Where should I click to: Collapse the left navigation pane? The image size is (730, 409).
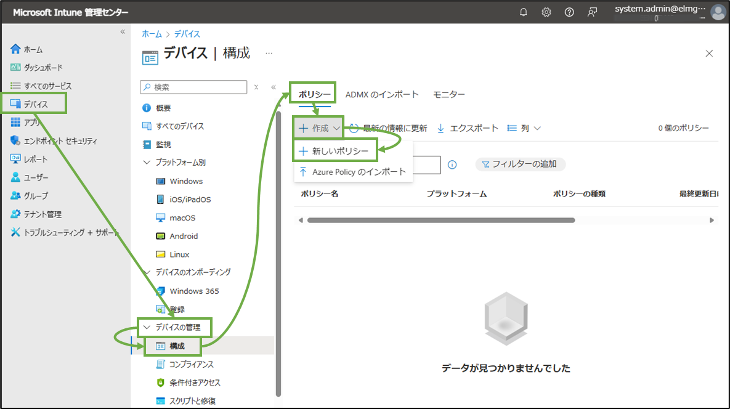click(x=123, y=31)
